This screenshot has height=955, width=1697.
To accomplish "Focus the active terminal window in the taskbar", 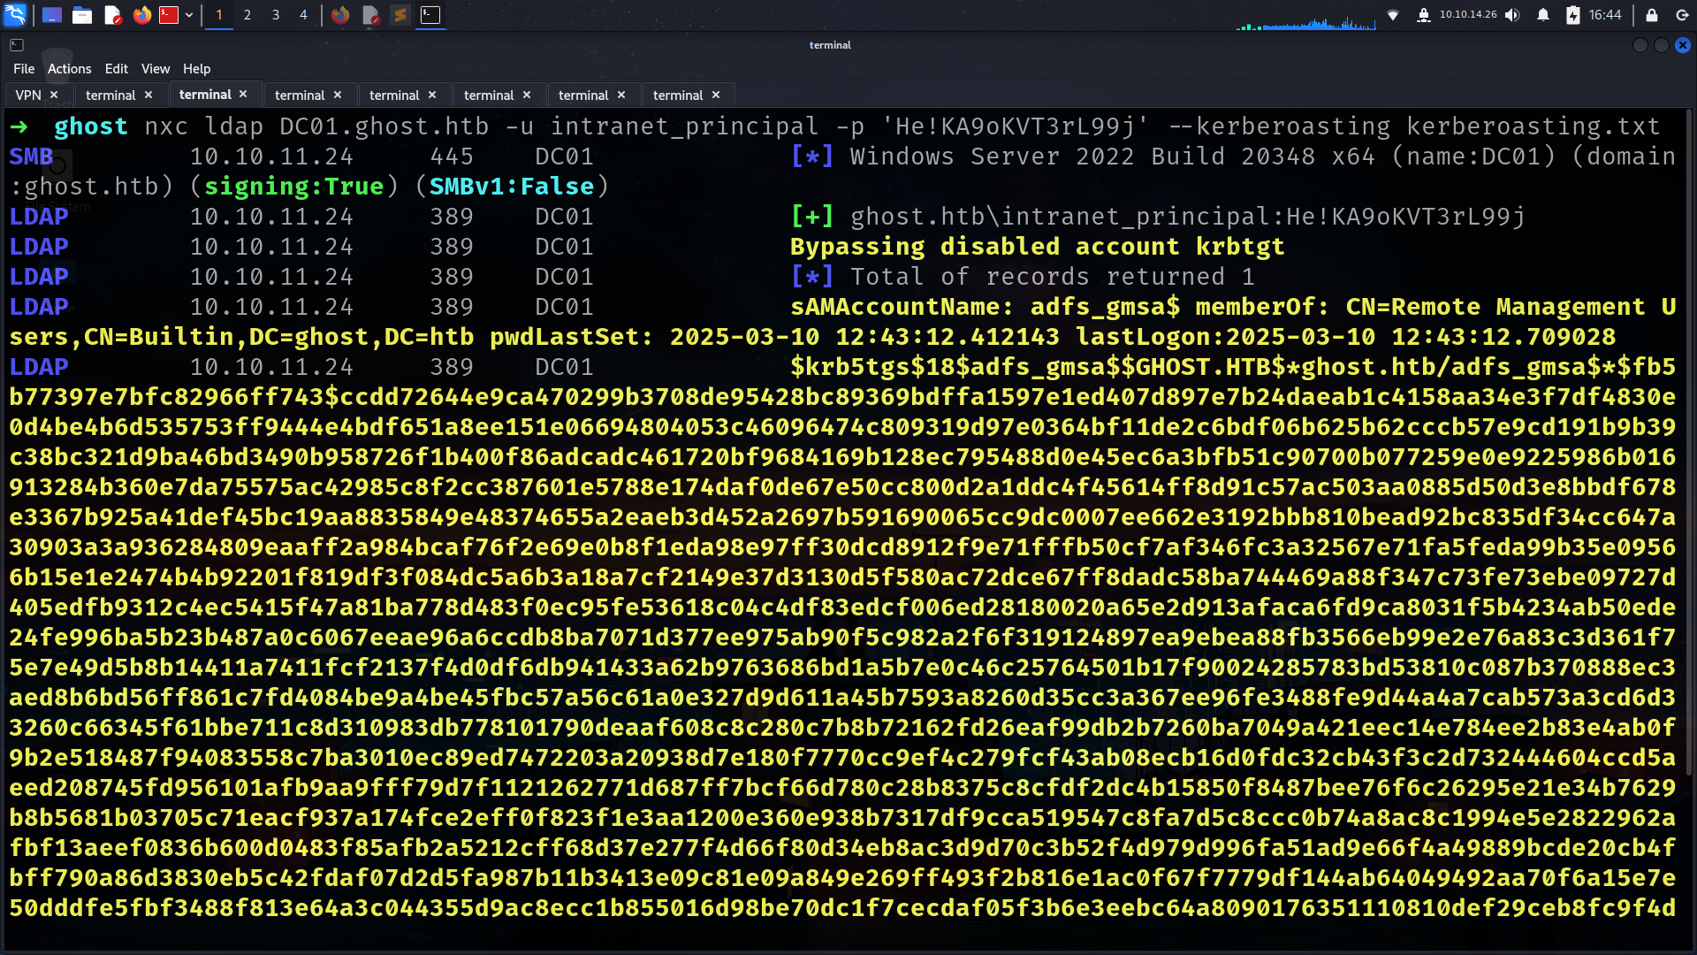I will pyautogui.click(x=430, y=15).
